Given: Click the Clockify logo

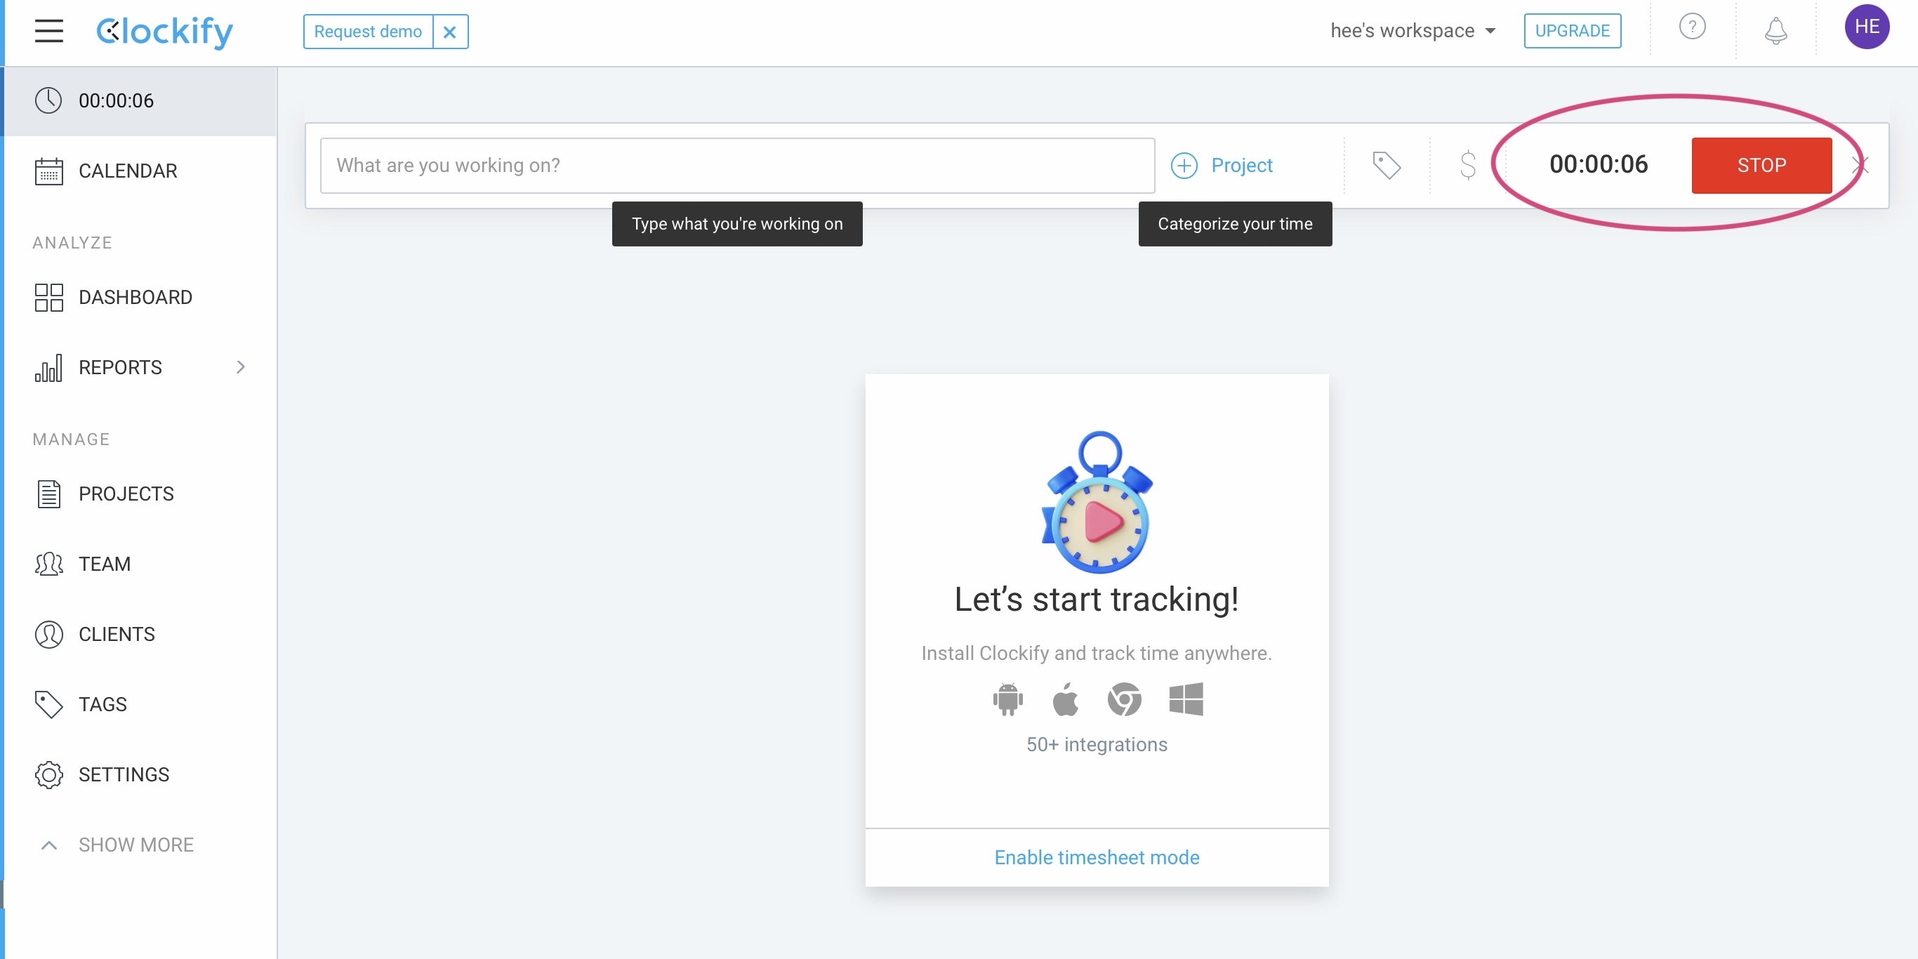Looking at the screenshot, I should pos(164,32).
